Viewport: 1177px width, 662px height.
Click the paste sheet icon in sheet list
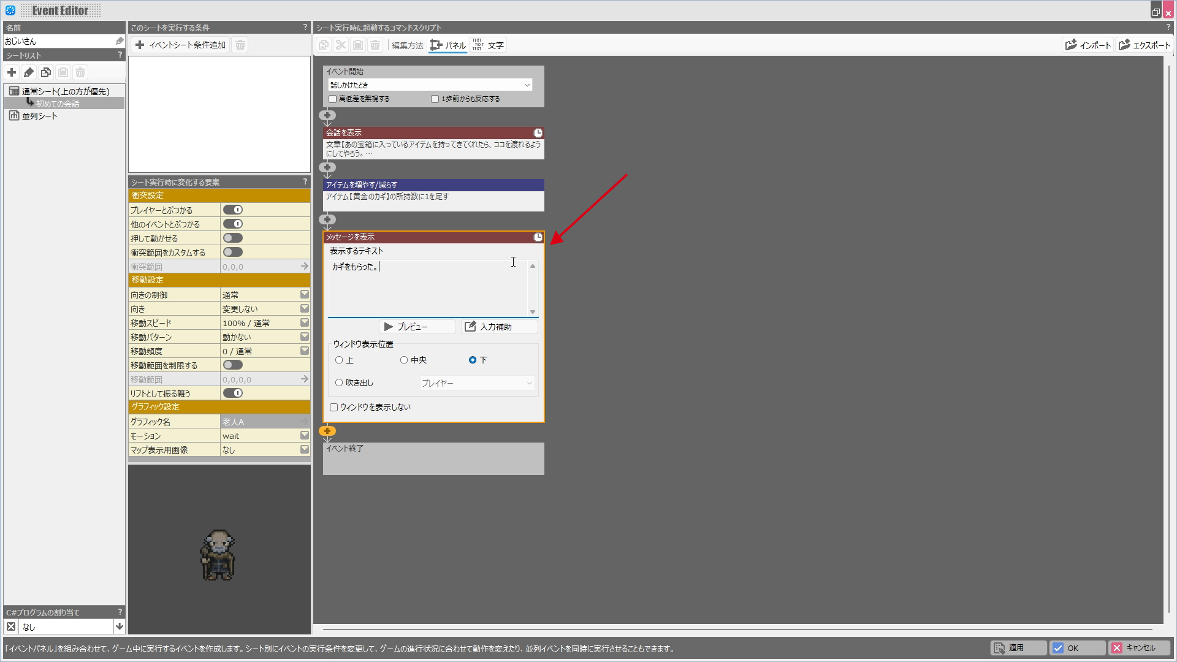coord(63,72)
